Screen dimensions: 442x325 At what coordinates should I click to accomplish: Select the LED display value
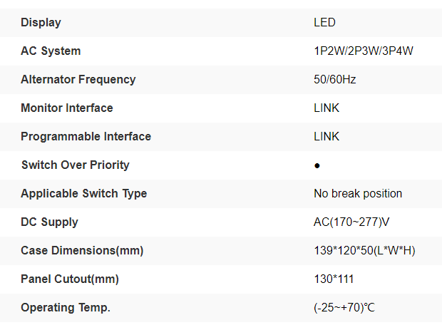click(324, 23)
